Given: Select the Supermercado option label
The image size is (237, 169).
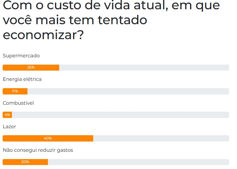Looking at the screenshot, I should (21, 56).
